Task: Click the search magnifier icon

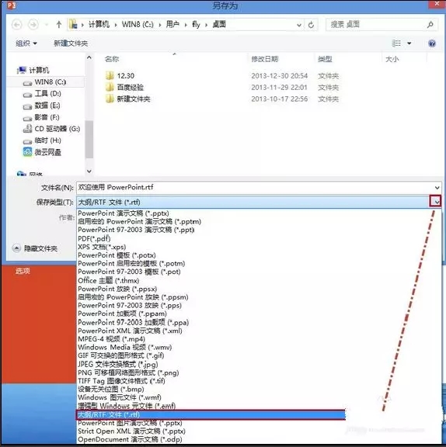Action: point(430,25)
